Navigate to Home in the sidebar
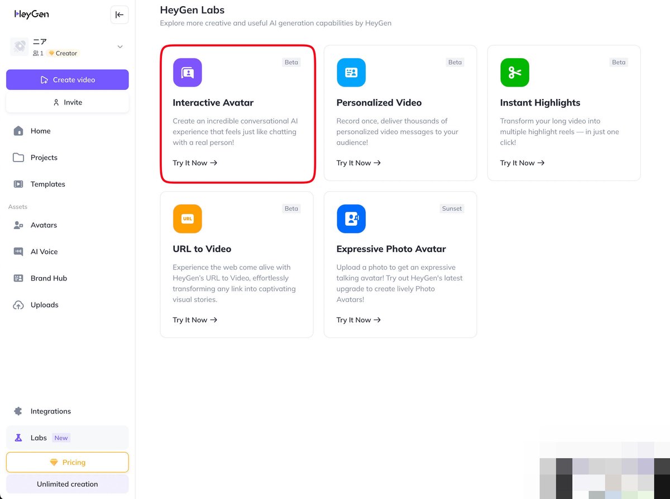Screen dimensions: 670x499 [40, 131]
